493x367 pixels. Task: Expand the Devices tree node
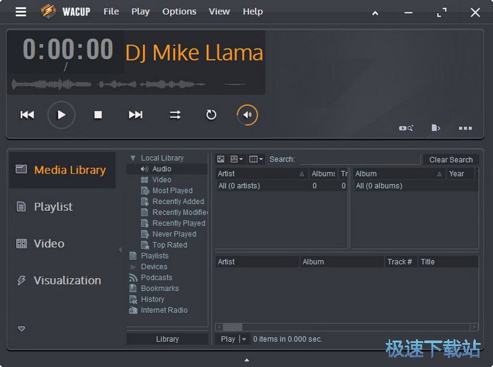click(133, 267)
